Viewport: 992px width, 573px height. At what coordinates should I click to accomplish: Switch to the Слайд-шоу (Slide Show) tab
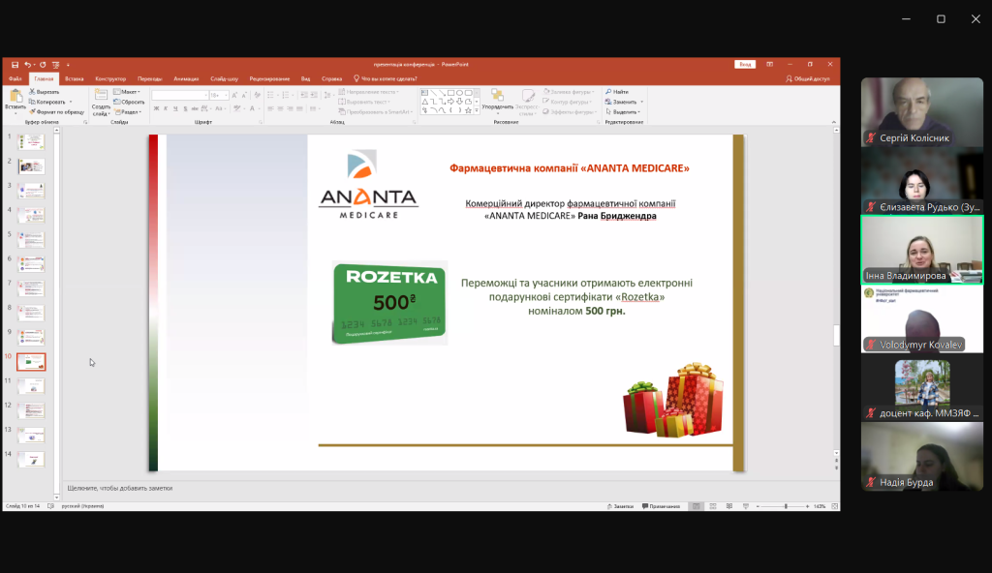(224, 79)
